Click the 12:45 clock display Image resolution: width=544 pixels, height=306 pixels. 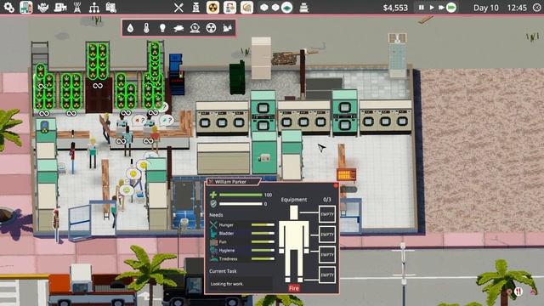click(x=517, y=8)
